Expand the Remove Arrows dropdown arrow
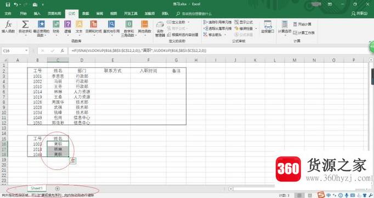This screenshot has width=374, height=198. tap(225, 35)
